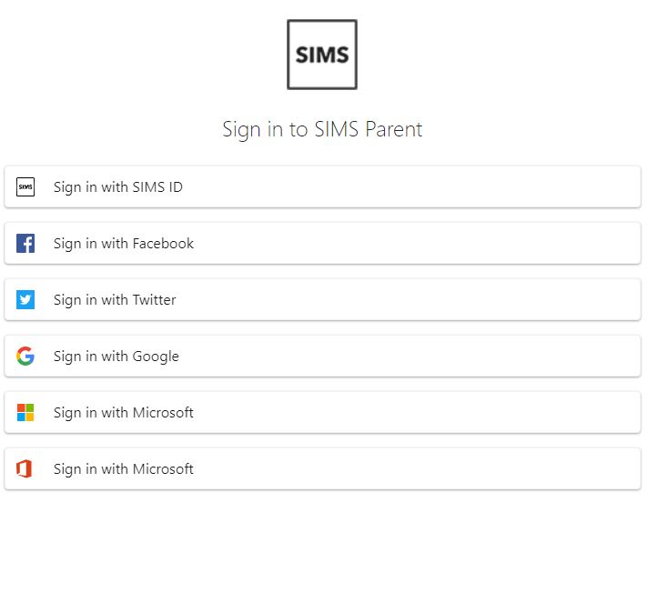This screenshot has width=648, height=603.
Task: Click the SIMS ID logo icon
Action: click(x=25, y=187)
